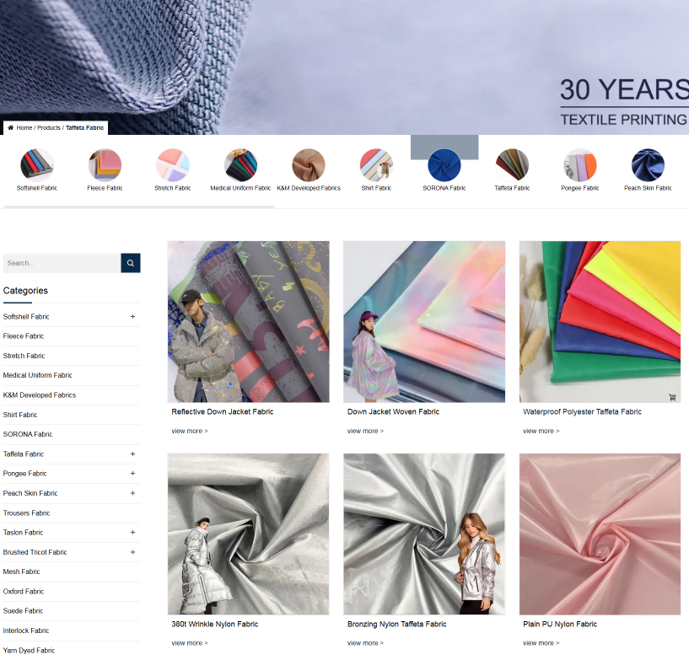
Task: View more of Reflective Down Jacket Fabric
Action: click(x=190, y=431)
